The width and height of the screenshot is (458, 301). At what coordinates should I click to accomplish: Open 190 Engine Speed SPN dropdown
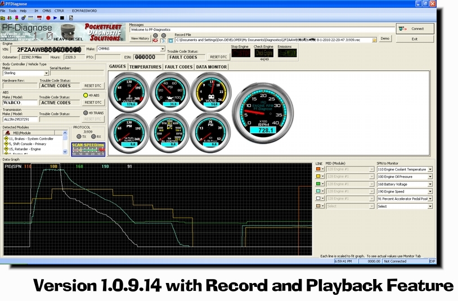[430, 191]
